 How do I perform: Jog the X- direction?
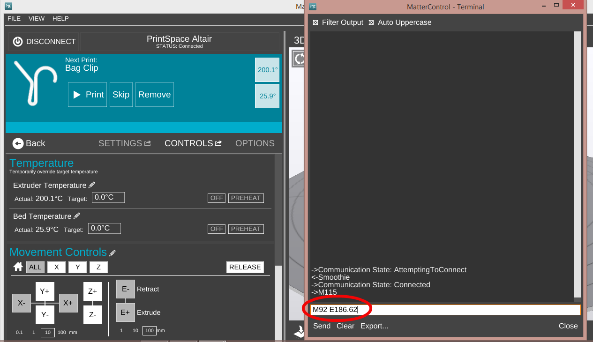tap(22, 303)
